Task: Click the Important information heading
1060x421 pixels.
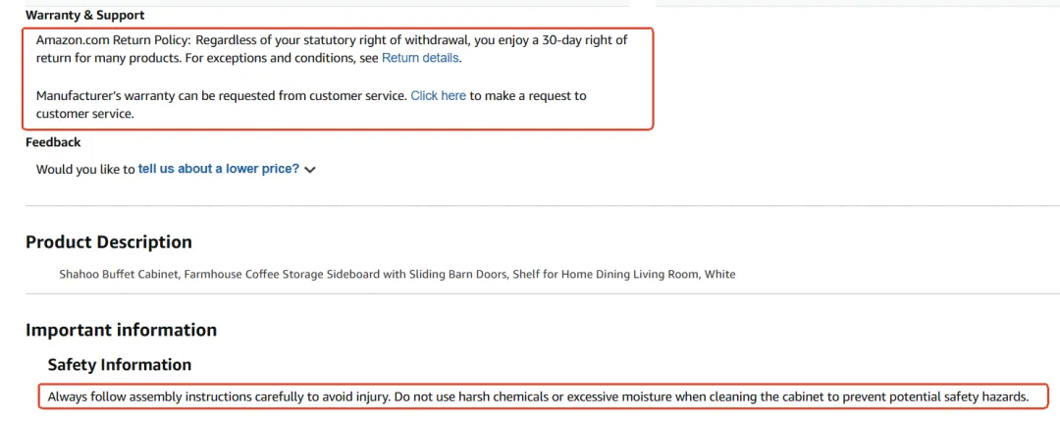Action: 121,330
